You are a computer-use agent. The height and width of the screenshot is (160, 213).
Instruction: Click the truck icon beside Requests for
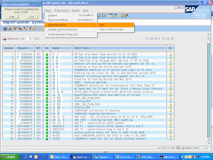pos(5,39)
